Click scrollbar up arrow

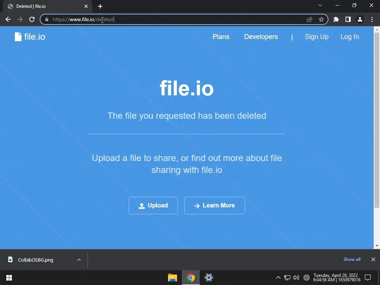377,29
